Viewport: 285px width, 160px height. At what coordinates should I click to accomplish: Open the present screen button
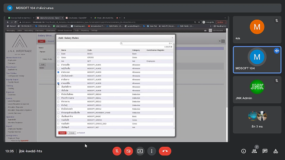[140, 151]
